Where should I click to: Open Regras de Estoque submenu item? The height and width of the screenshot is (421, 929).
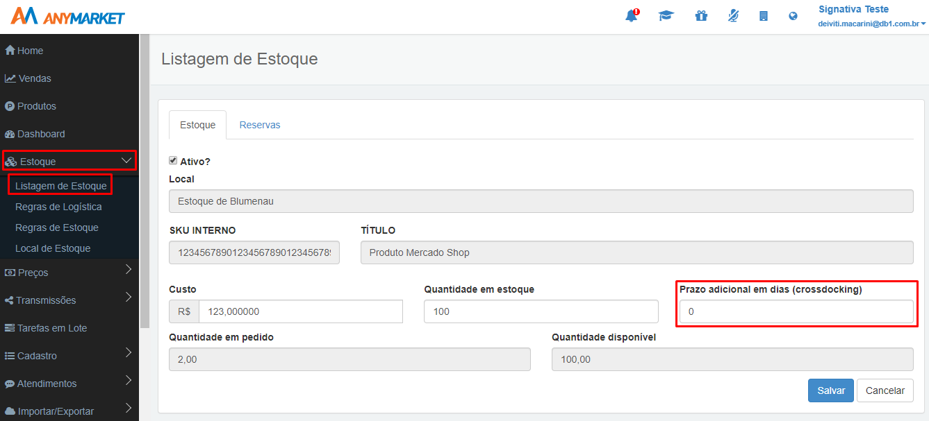(x=57, y=227)
